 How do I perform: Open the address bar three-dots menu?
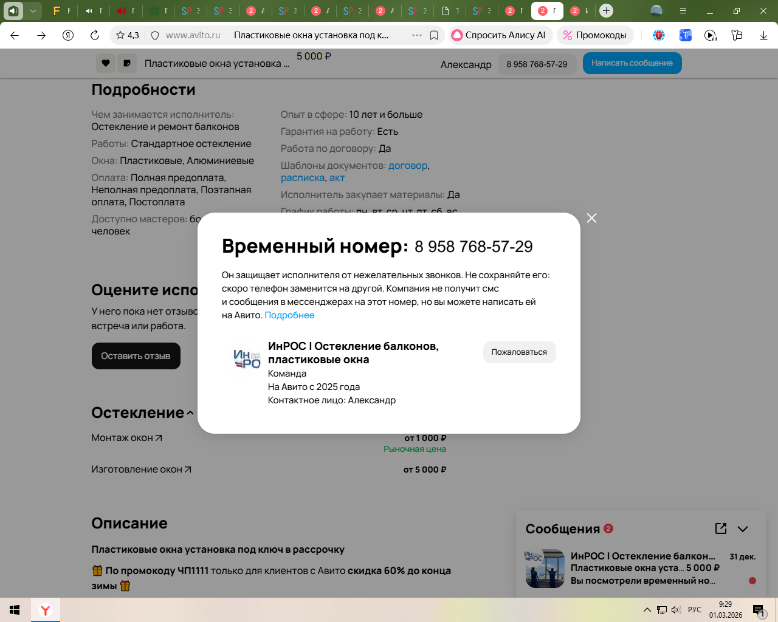coord(417,35)
